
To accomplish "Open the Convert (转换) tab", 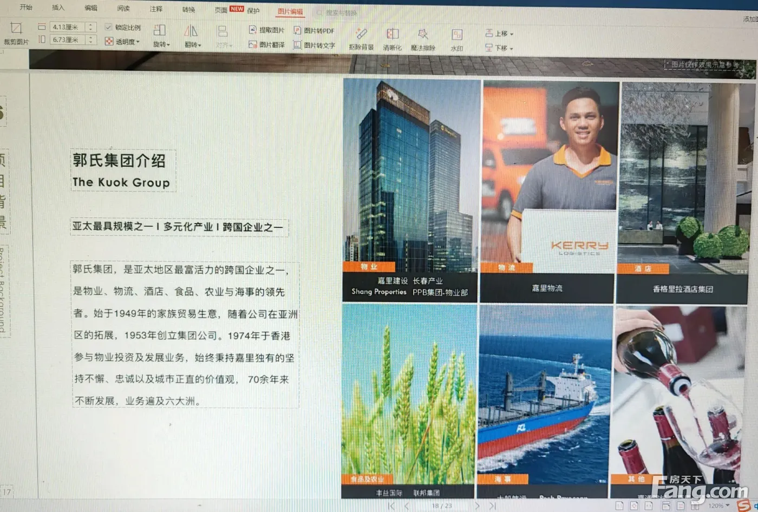I will (x=188, y=10).
